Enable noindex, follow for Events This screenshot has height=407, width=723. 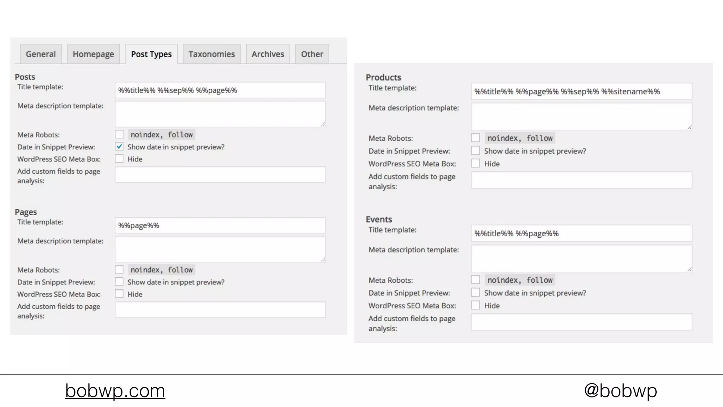click(476, 280)
